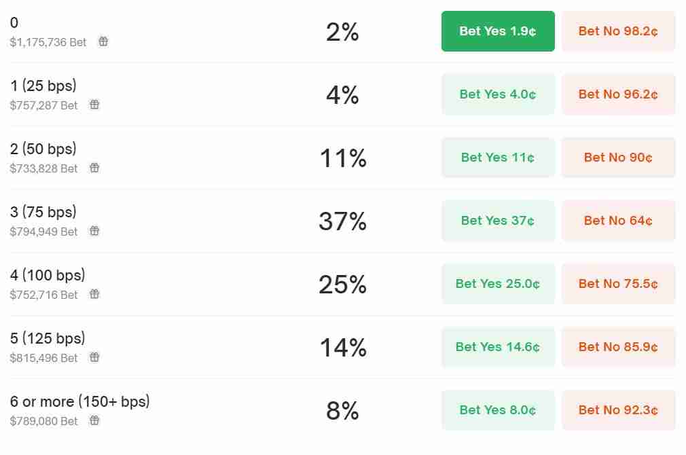The height and width of the screenshot is (455, 686).
Task: Select Bet No 90¢ for 50 bps
Action: pyautogui.click(x=618, y=158)
